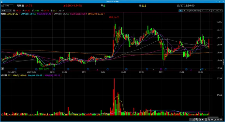This screenshot has width=225, height=122.
Task: Click the MA(5) 106.80 volume label
Action: click(x=20, y=75)
